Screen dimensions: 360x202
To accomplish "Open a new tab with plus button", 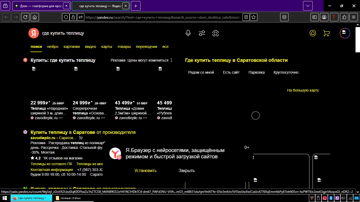I will pyautogui.click(x=135, y=6).
